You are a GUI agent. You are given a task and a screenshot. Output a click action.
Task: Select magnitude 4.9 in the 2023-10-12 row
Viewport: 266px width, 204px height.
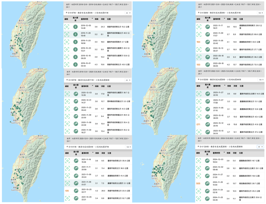tap(228, 125)
